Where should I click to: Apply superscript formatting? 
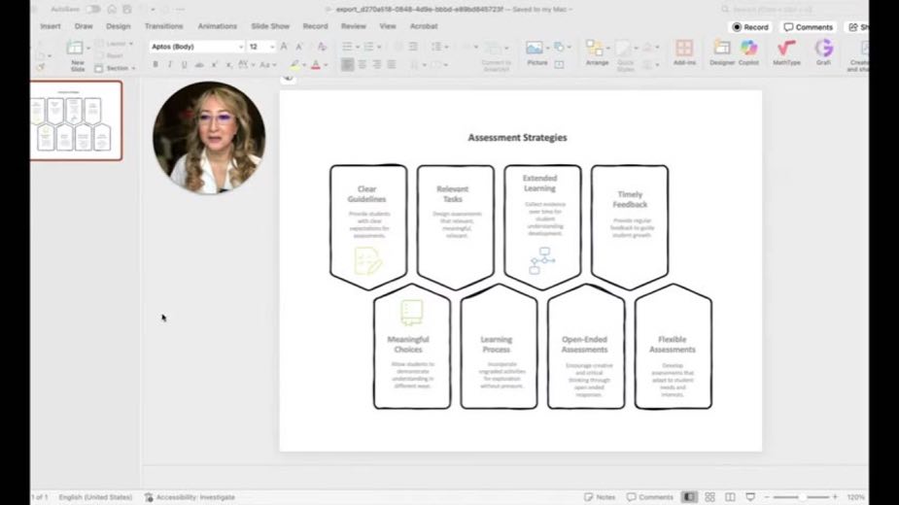coord(214,65)
